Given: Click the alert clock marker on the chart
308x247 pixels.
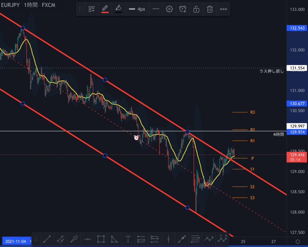Looking at the screenshot, I should pyautogui.click(x=136, y=138).
